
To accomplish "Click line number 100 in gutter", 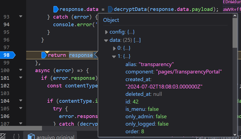I will (5, 70).
